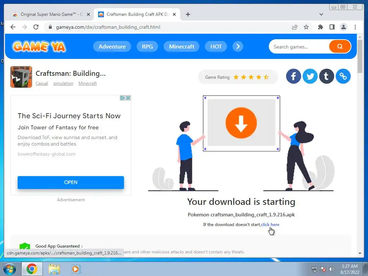The height and width of the screenshot is (276, 368).
Task: Share on Facebook
Action: 293,76
